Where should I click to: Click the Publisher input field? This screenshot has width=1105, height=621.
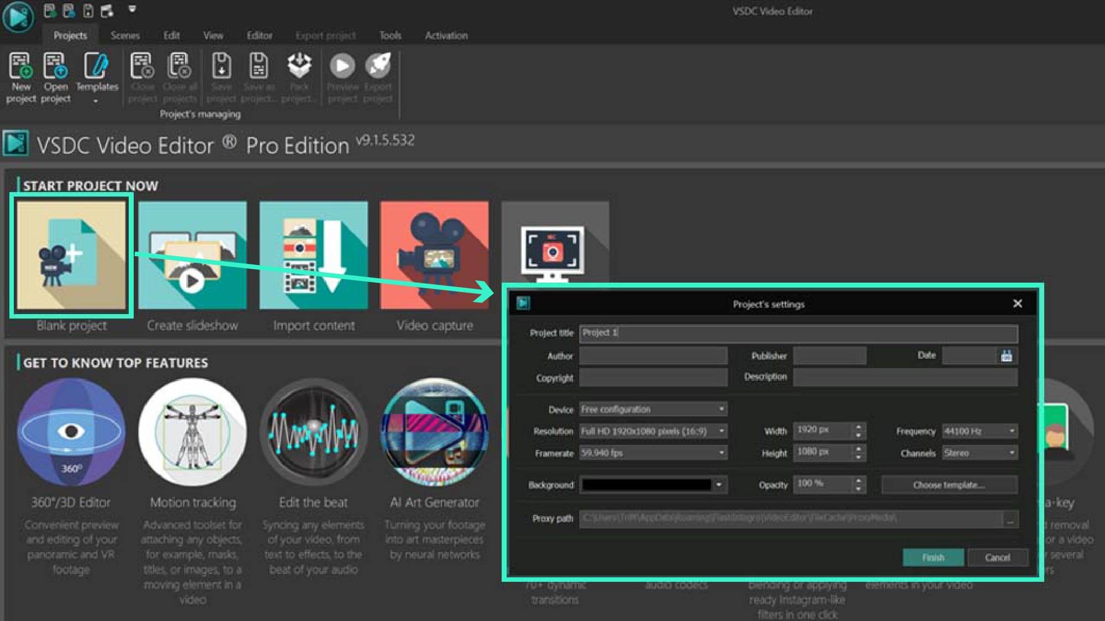pos(829,356)
